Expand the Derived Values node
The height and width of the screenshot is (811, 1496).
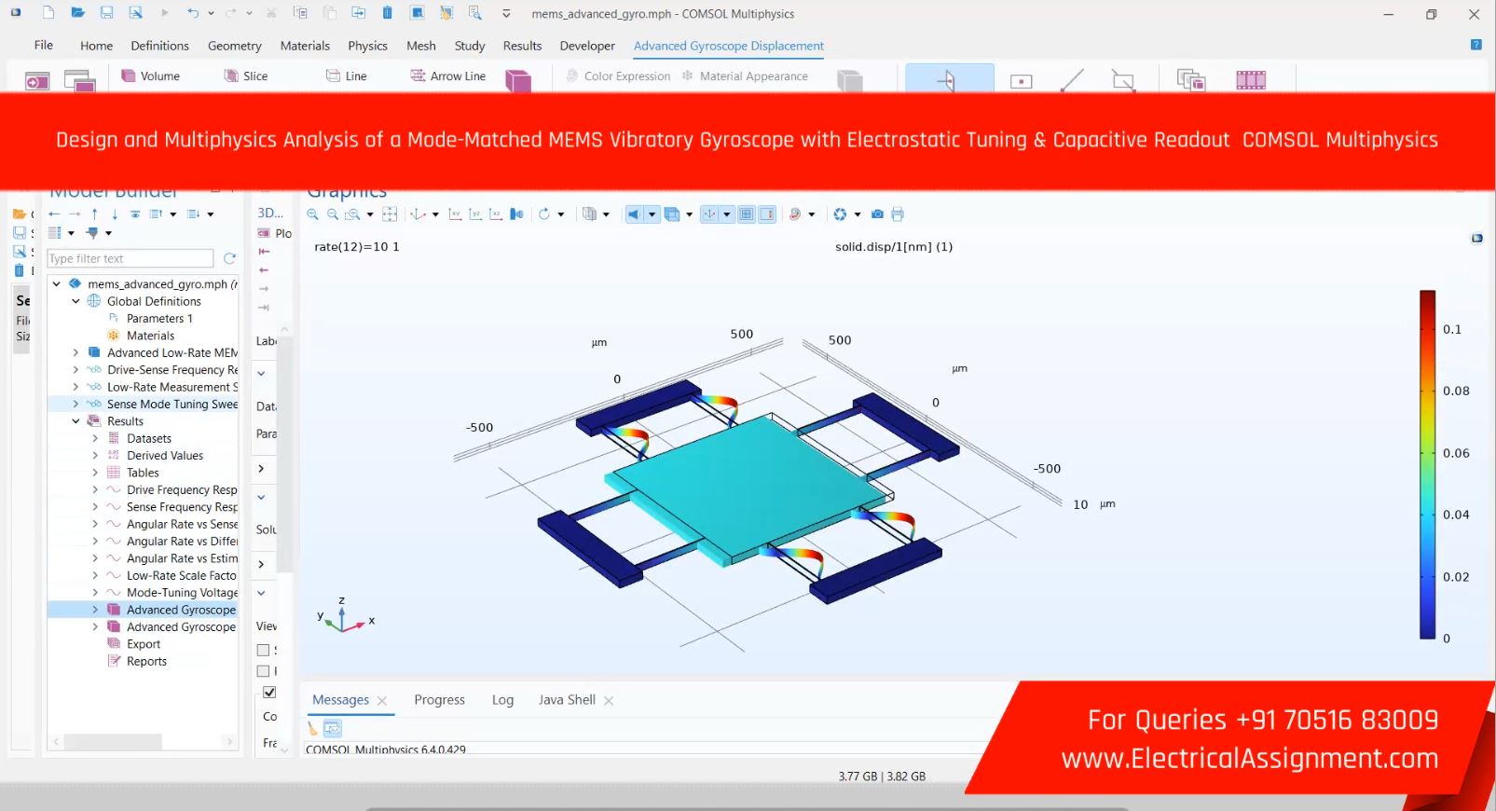point(95,456)
